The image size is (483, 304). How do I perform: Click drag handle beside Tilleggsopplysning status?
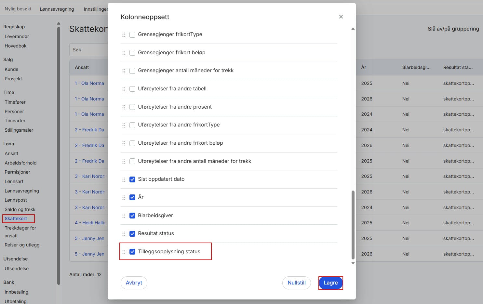124,252
